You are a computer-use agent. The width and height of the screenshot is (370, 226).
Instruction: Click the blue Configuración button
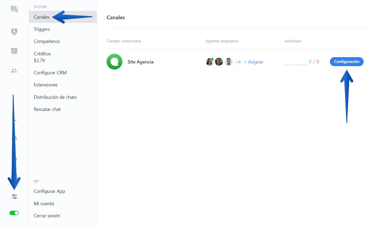(x=347, y=62)
